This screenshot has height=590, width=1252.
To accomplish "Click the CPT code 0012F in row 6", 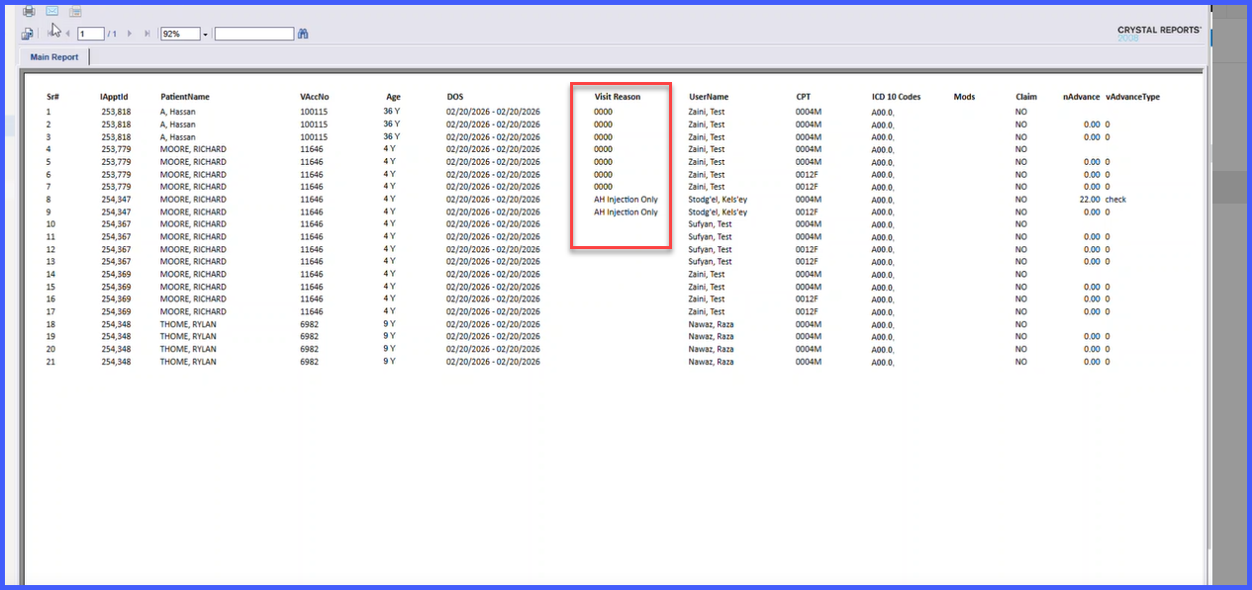I will (808, 175).
